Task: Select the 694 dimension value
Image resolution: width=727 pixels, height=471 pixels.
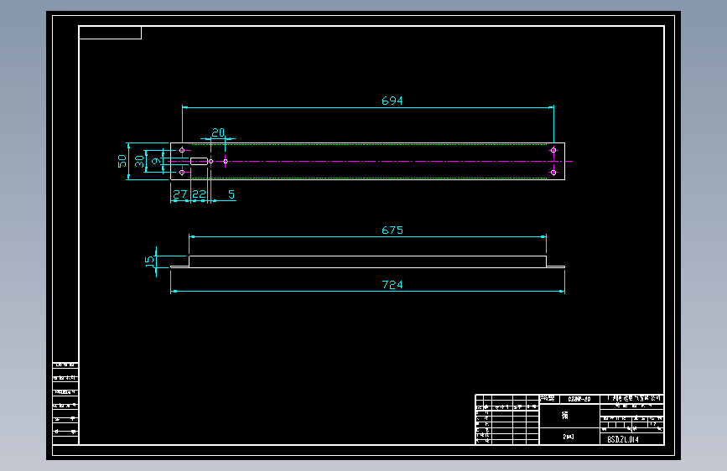Action: click(x=392, y=101)
